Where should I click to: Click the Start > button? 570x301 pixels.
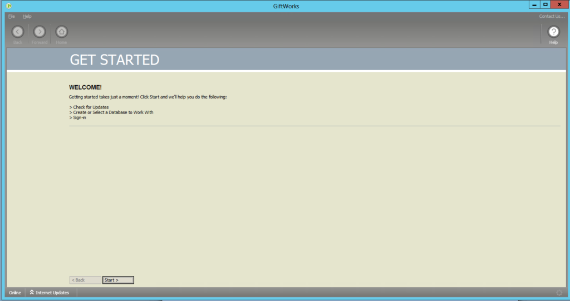pos(118,280)
